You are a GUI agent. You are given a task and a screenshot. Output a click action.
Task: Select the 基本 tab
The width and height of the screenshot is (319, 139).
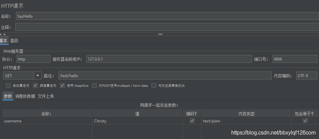point(3,41)
